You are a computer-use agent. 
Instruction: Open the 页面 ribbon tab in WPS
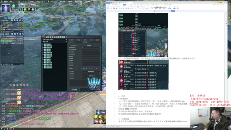coord(131,5)
